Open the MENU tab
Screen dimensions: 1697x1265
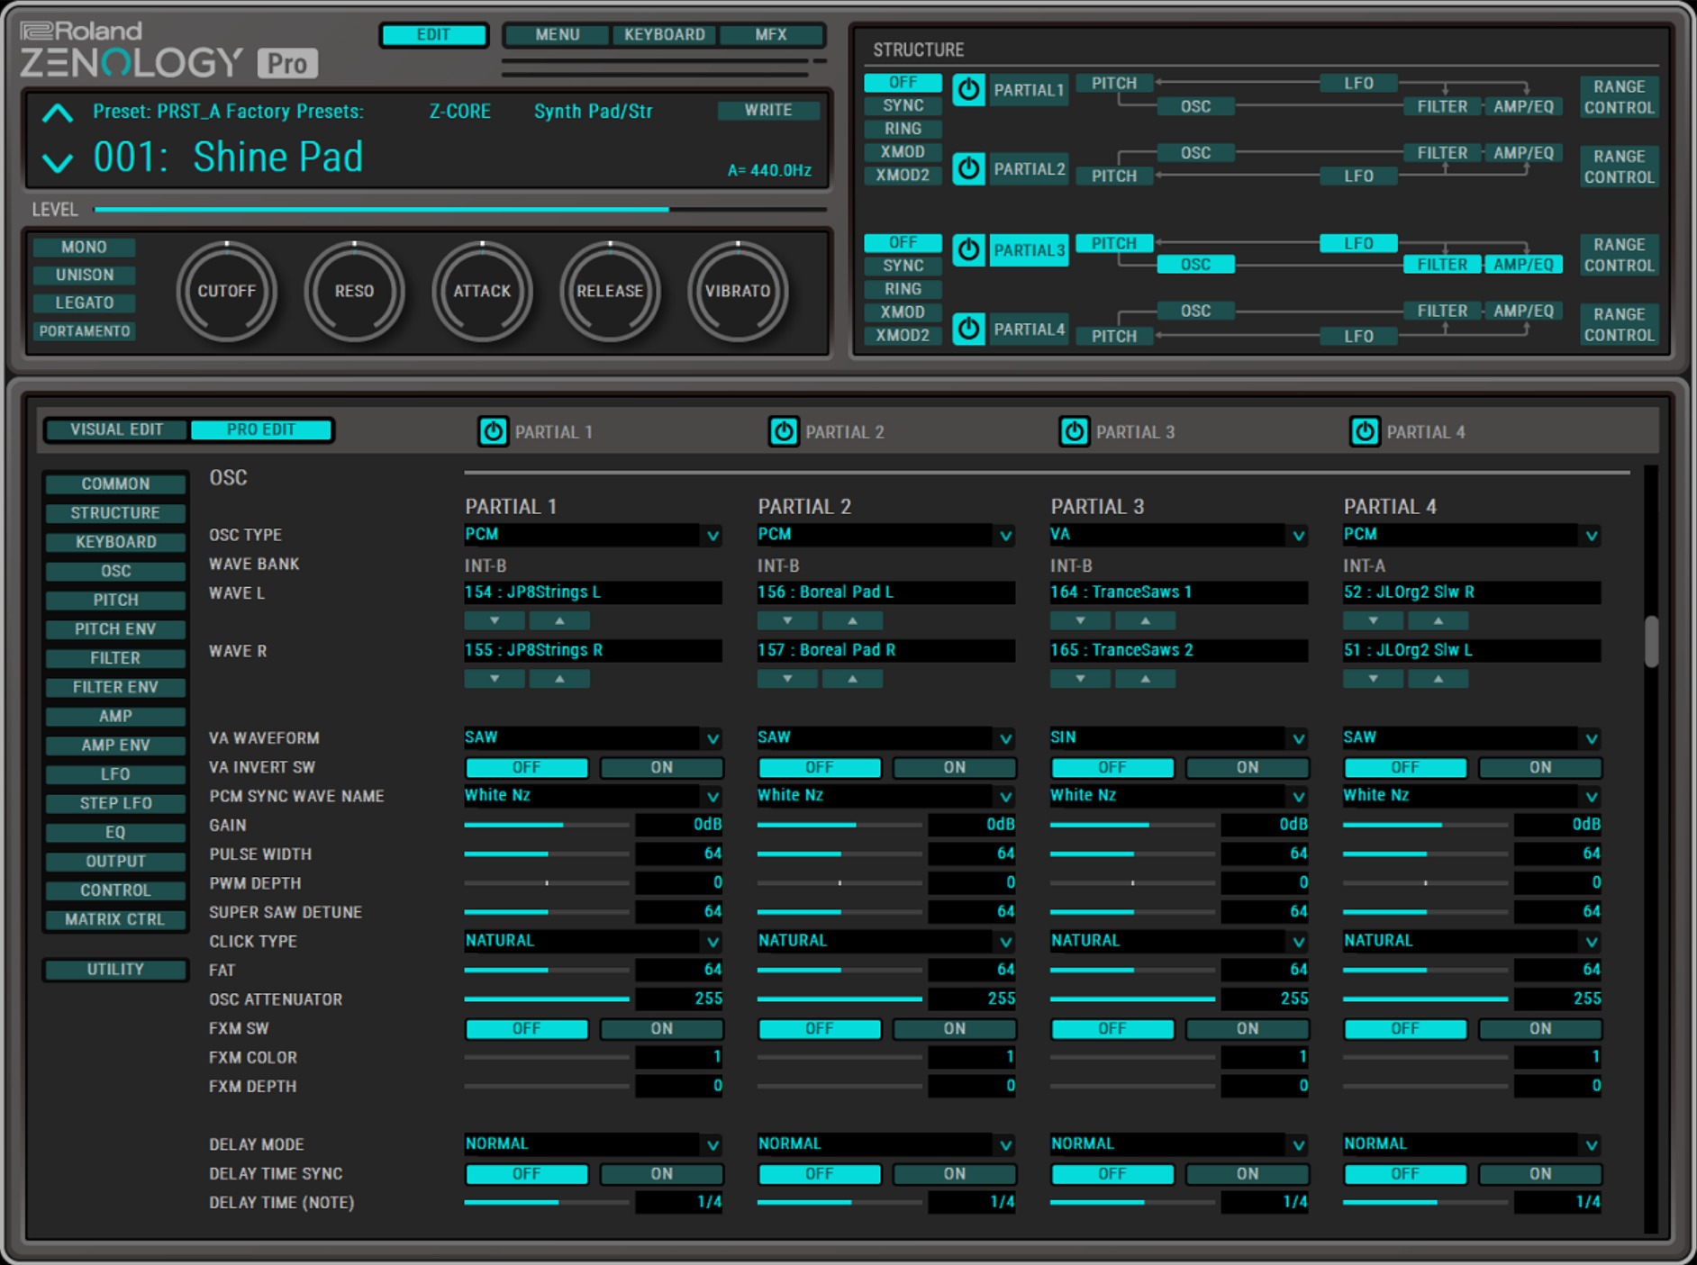click(557, 34)
